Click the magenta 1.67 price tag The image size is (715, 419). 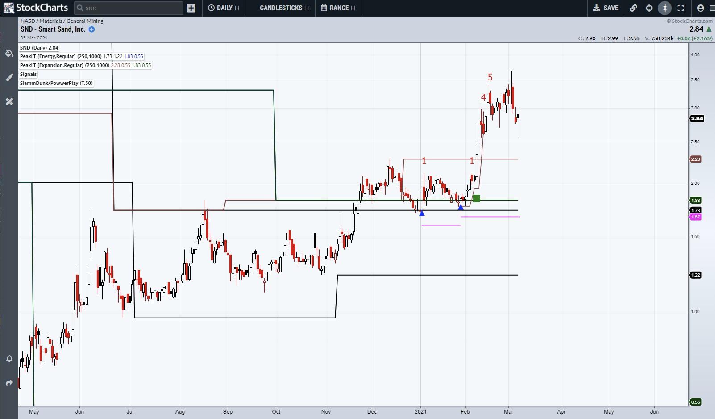pyautogui.click(x=695, y=217)
